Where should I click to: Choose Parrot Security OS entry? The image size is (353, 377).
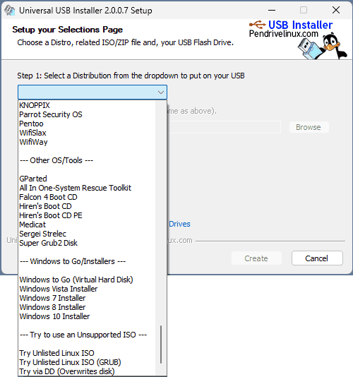[51, 114]
